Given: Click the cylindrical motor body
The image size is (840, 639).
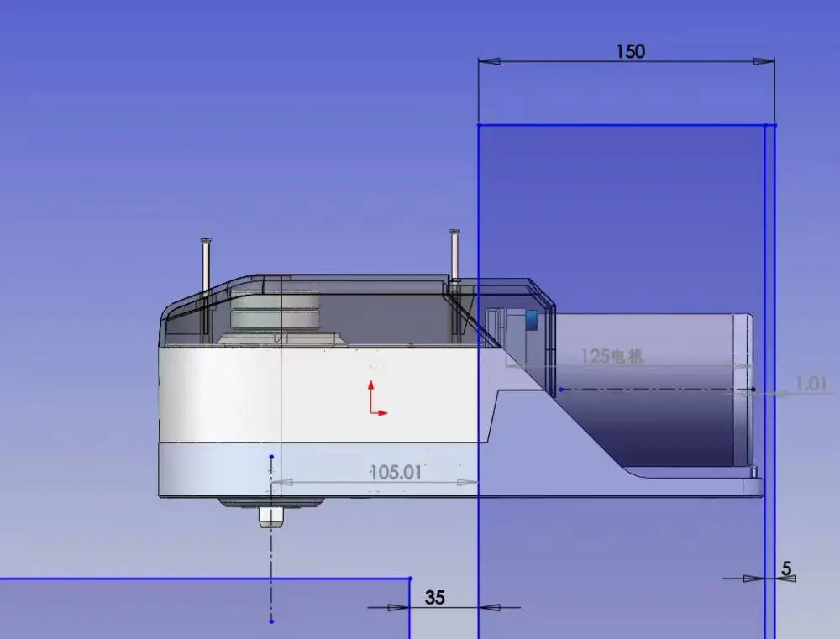Looking at the screenshot, I should (654, 390).
